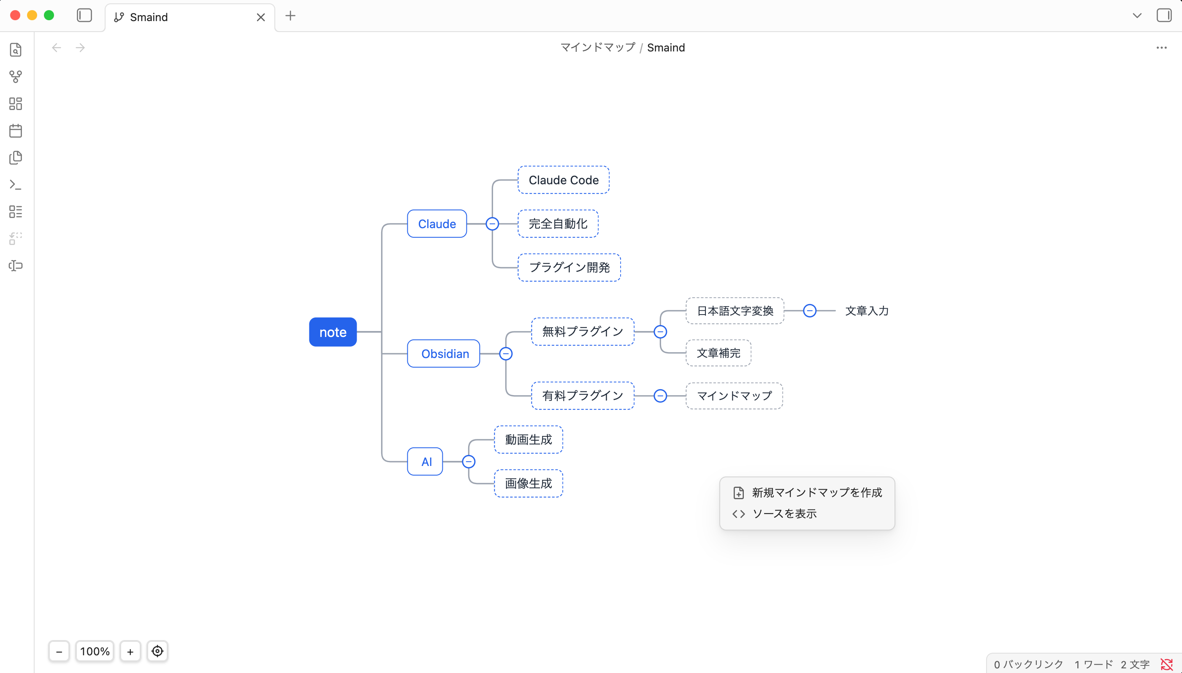The image size is (1182, 673).
Task: Collapse the Claude node children
Action: tap(492, 224)
